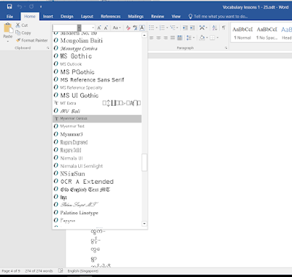Expand the Borders dropdown arrow
This screenshot has height=277, width=292.
tap(218, 38)
